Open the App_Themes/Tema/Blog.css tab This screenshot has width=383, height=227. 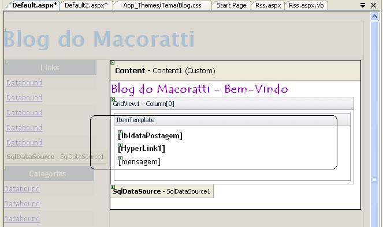click(162, 5)
